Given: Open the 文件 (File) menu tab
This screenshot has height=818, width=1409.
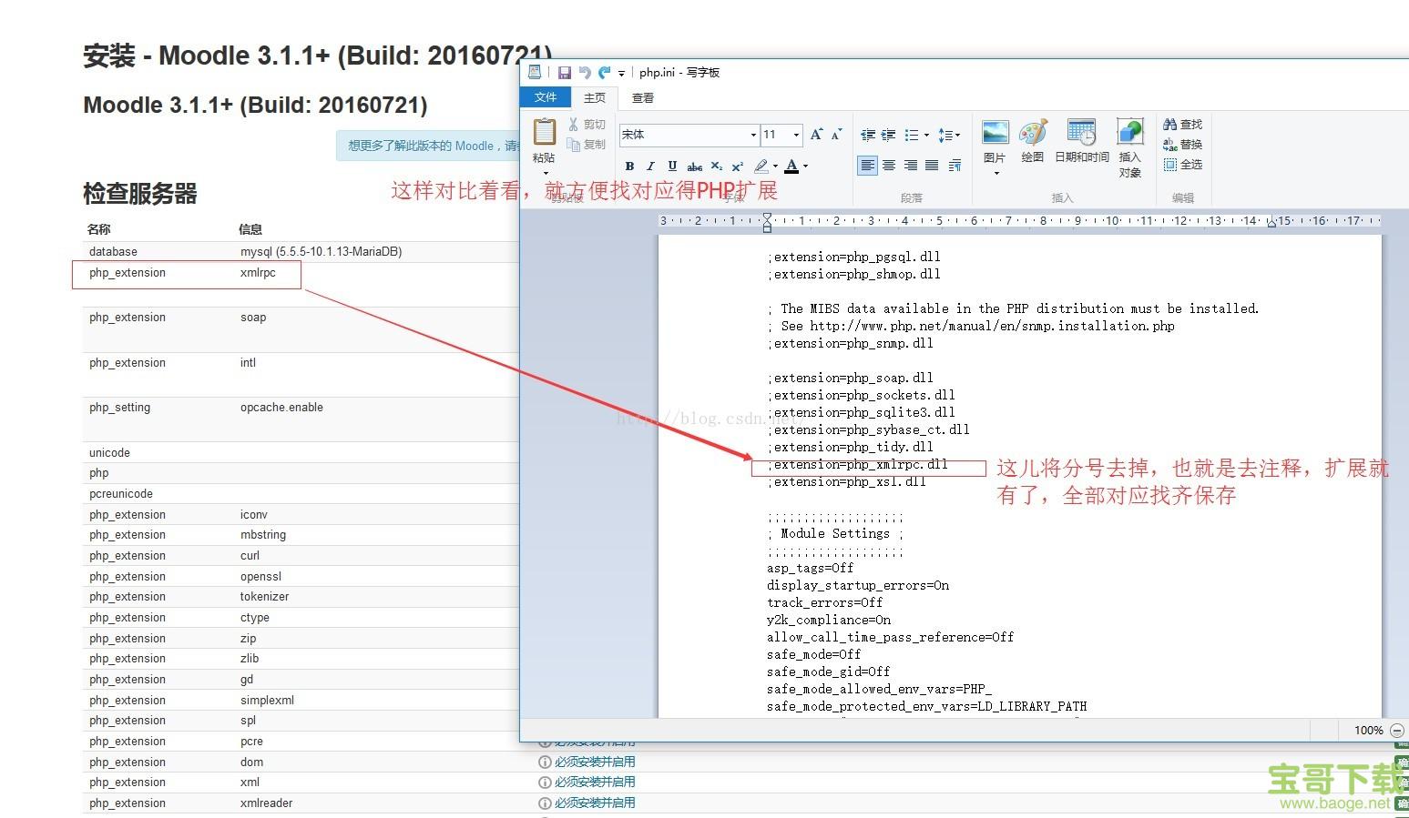Looking at the screenshot, I should [x=546, y=97].
